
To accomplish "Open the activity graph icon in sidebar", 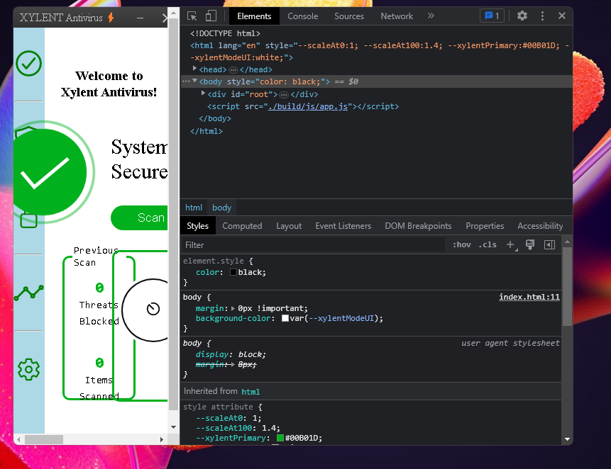I will click(x=29, y=291).
